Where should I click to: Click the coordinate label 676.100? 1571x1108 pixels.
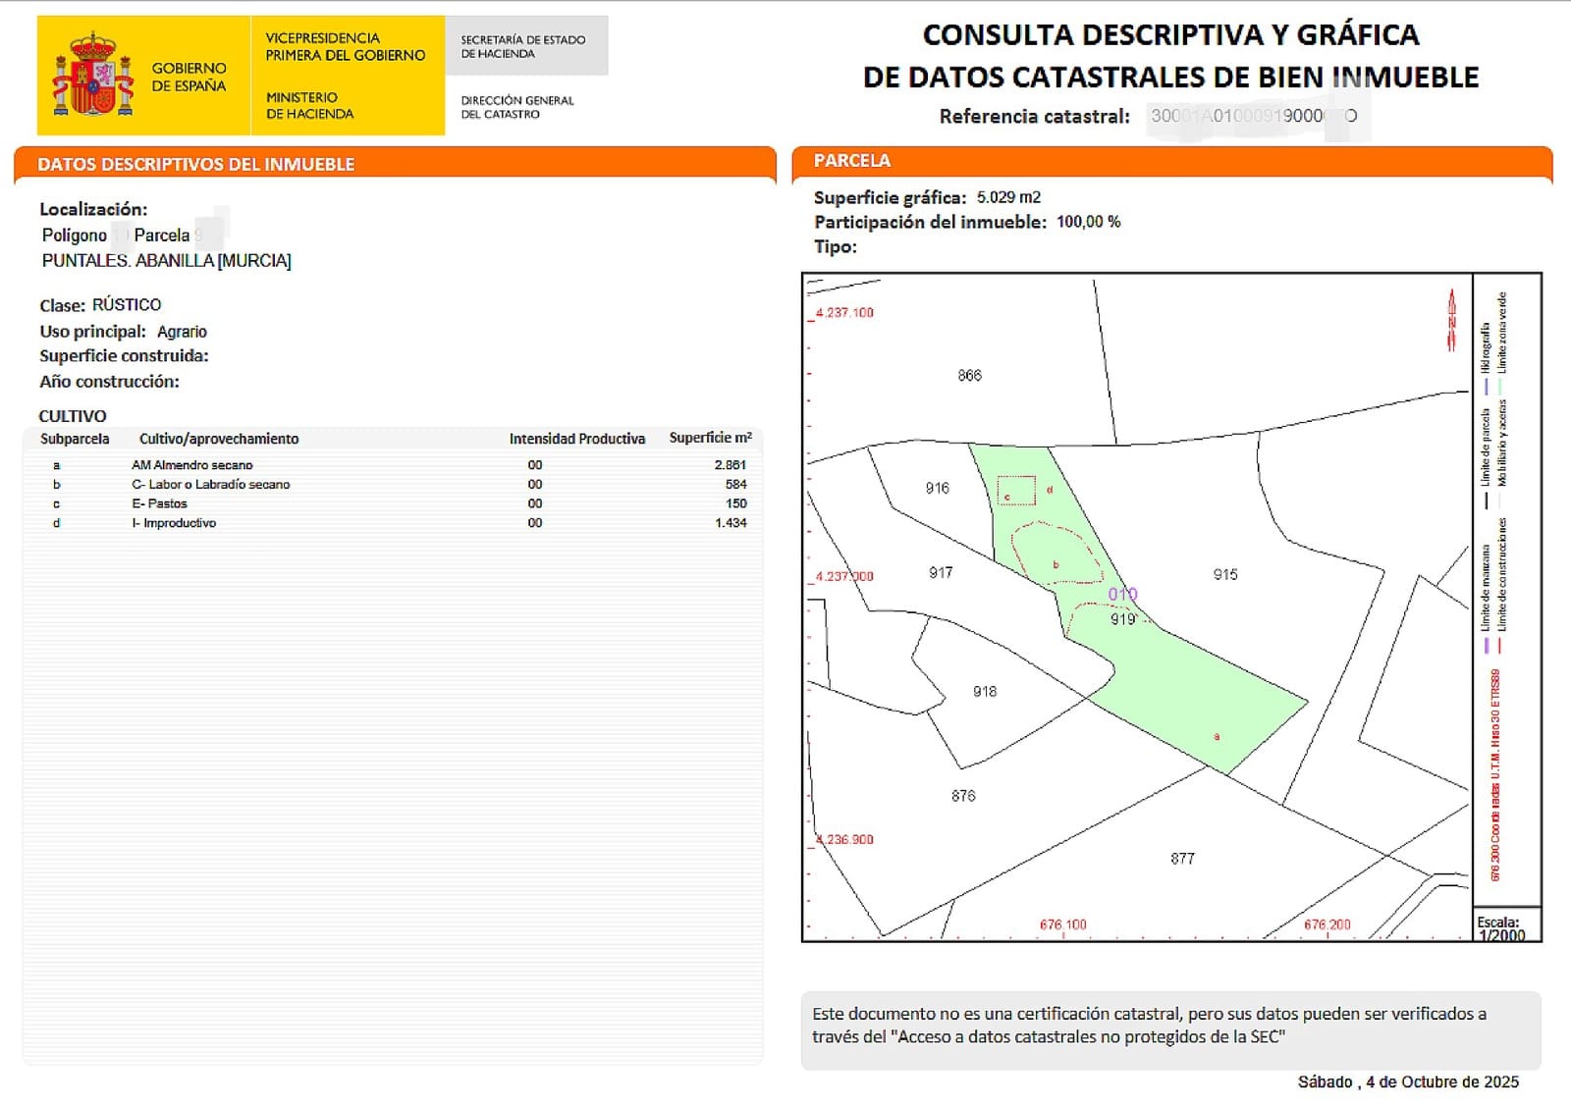click(1064, 923)
